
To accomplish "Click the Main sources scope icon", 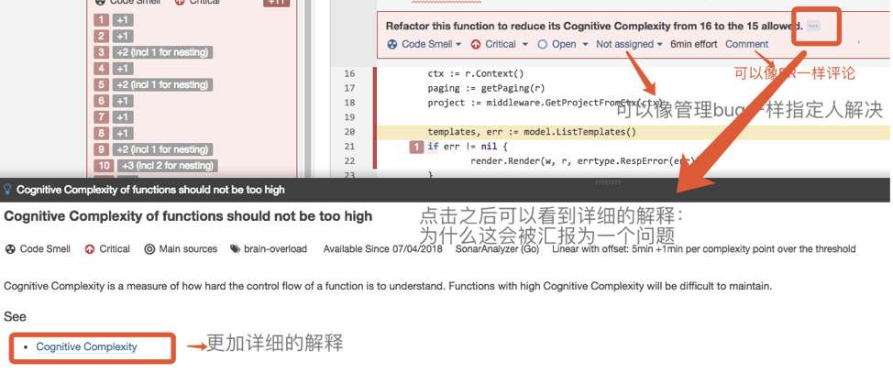I will tap(149, 248).
